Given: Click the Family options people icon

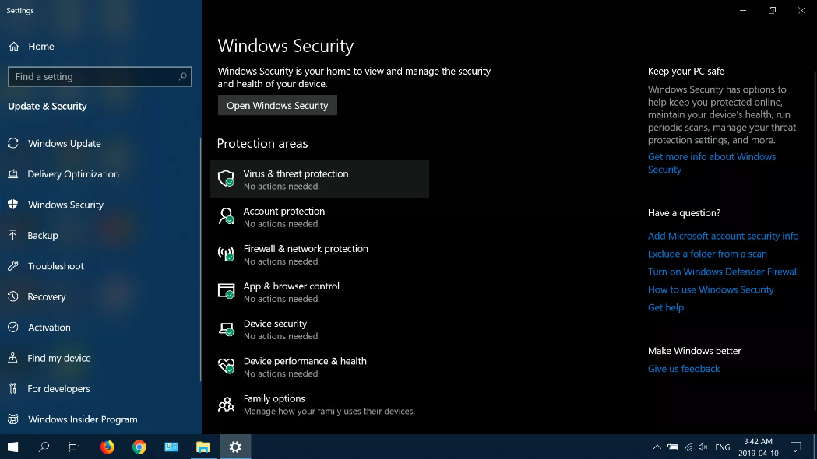Looking at the screenshot, I should pyautogui.click(x=226, y=404).
